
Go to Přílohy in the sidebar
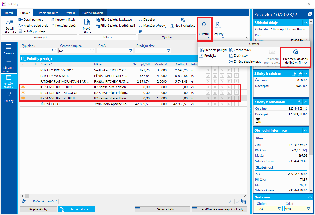(x=9, y=98)
